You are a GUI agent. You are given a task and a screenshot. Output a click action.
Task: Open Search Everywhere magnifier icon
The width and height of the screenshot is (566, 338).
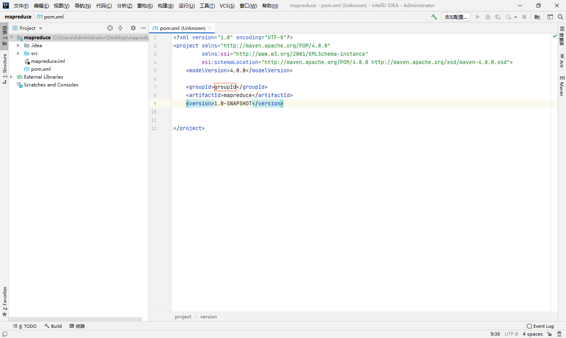click(x=560, y=17)
